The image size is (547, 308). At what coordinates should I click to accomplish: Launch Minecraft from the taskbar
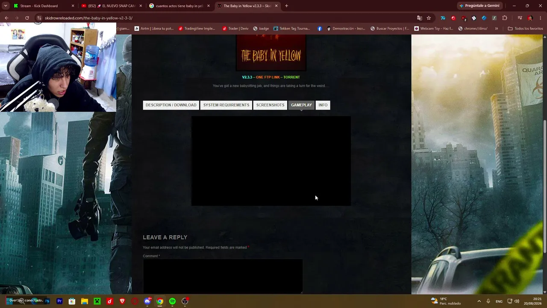pos(97,301)
